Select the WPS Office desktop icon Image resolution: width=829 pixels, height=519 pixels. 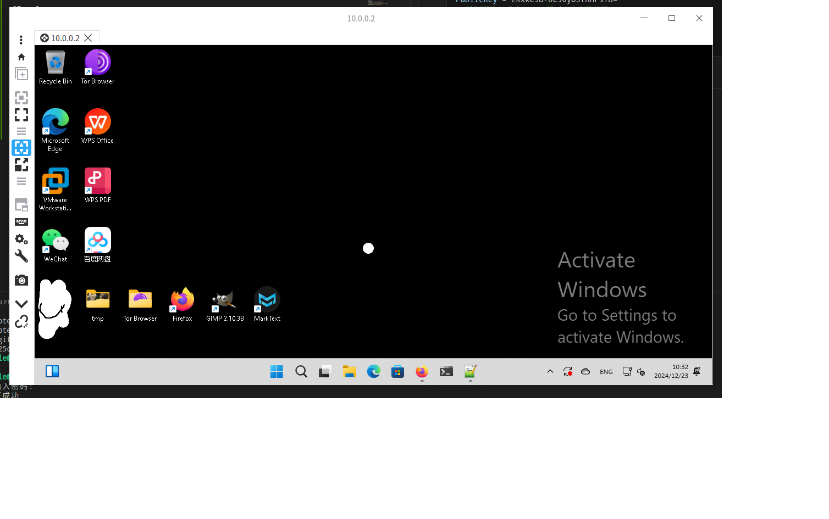coord(98,127)
